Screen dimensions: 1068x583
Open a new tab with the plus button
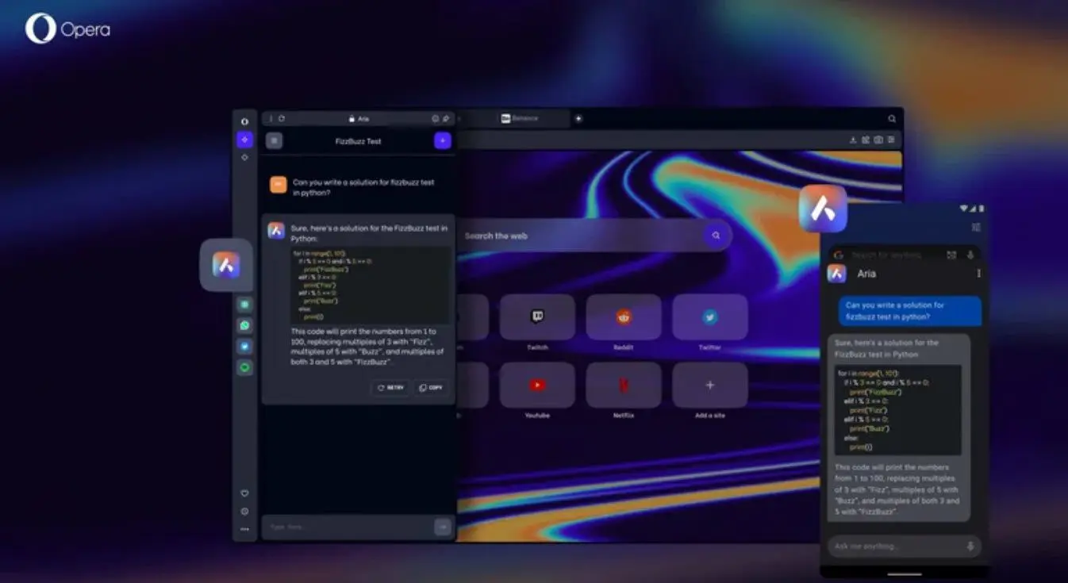pos(578,118)
